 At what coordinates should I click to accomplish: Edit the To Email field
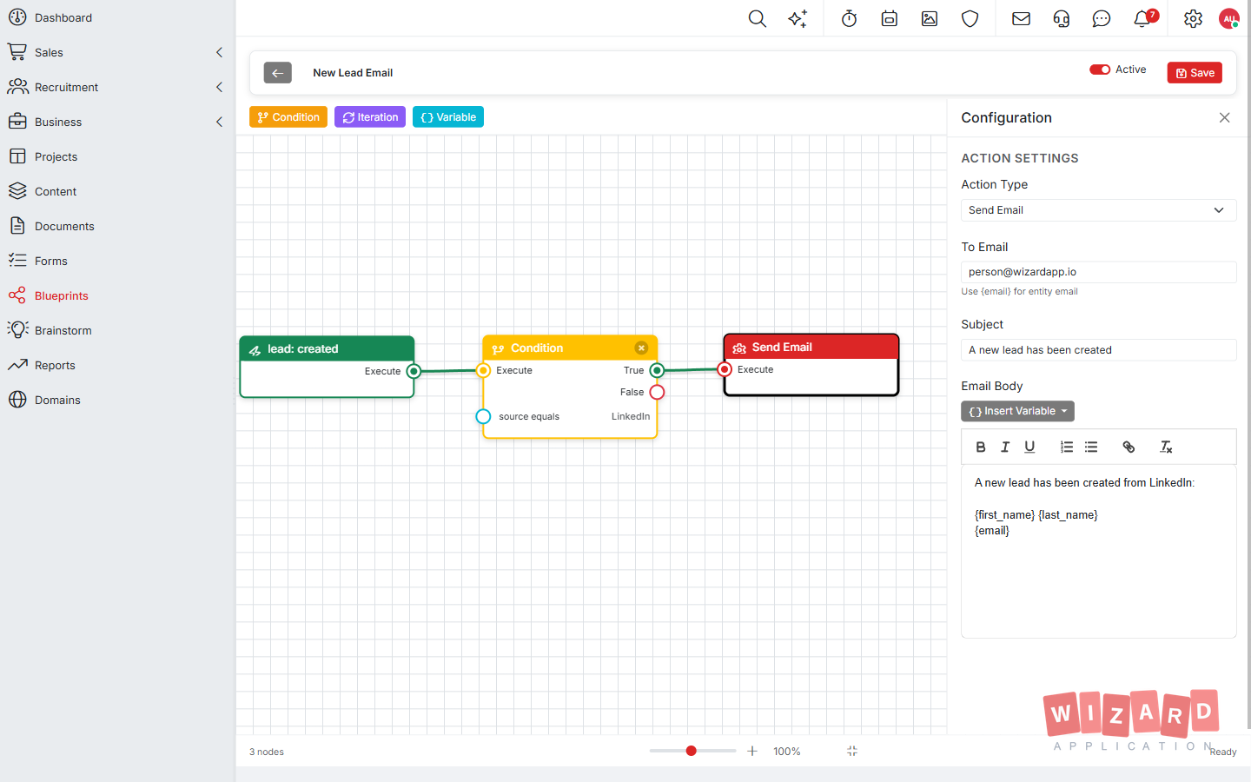(x=1098, y=272)
